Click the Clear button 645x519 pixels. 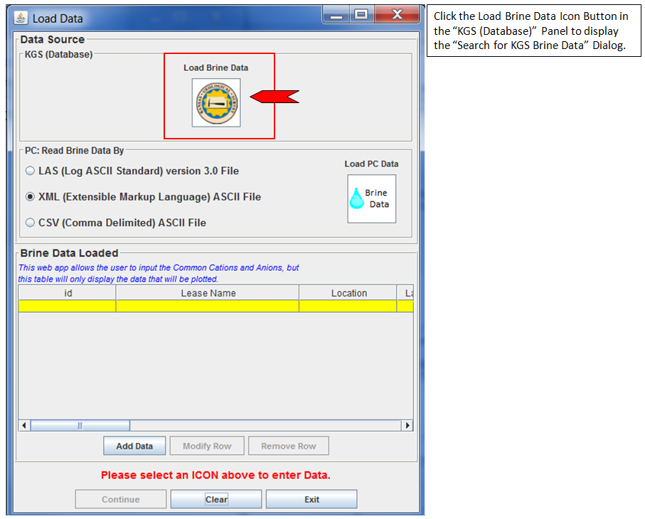tap(216, 499)
